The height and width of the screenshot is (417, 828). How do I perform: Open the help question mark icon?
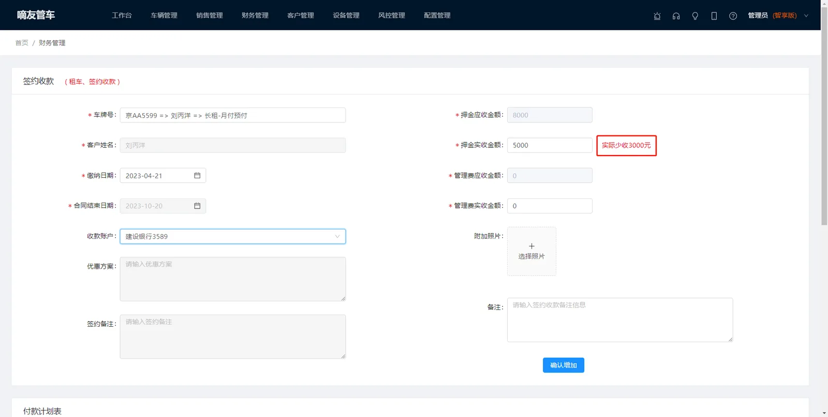point(733,16)
